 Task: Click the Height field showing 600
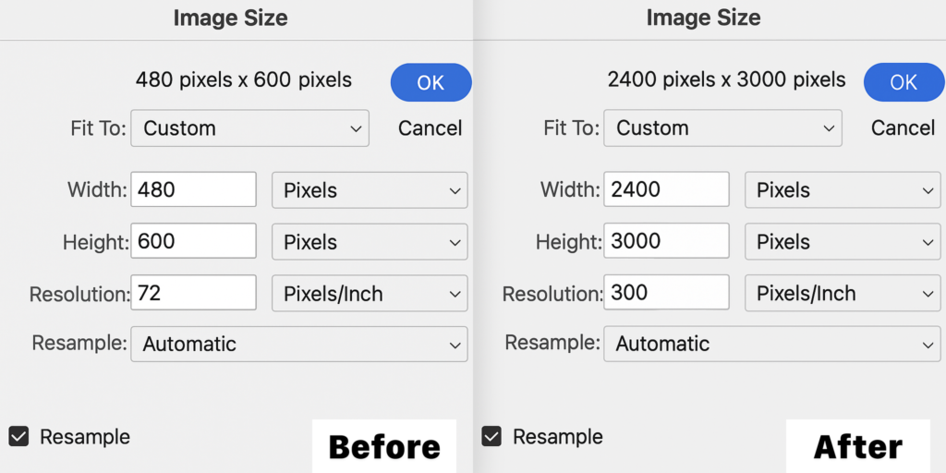coord(194,242)
